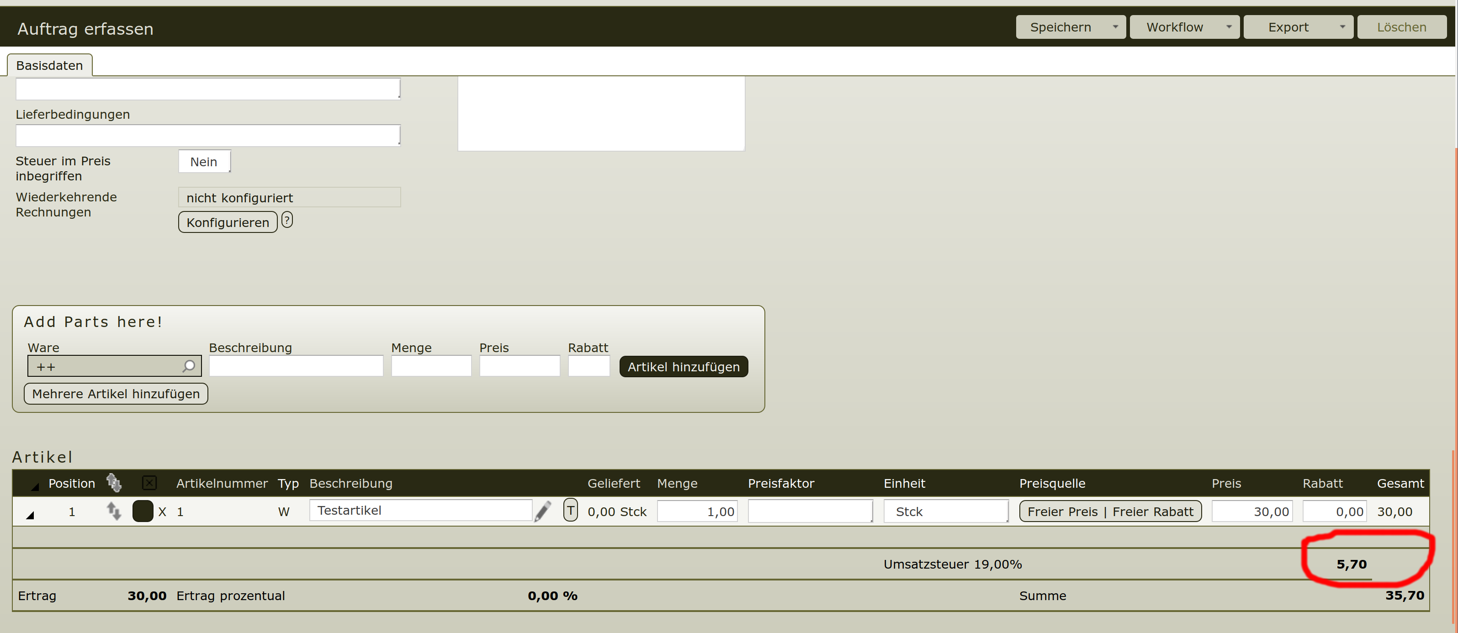Expand all rows via header triangle
1458x633 pixels.
coord(35,486)
